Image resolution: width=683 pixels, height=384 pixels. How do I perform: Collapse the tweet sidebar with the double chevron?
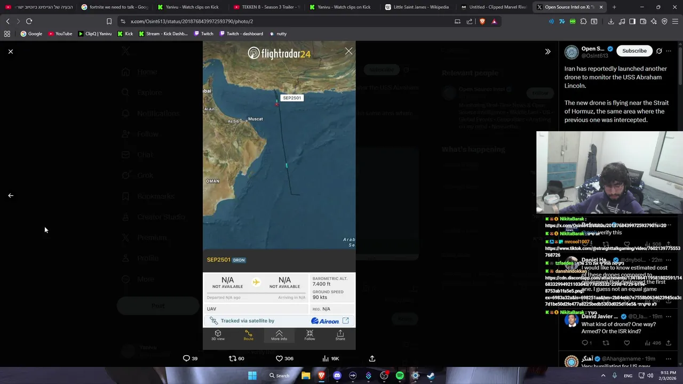click(547, 52)
